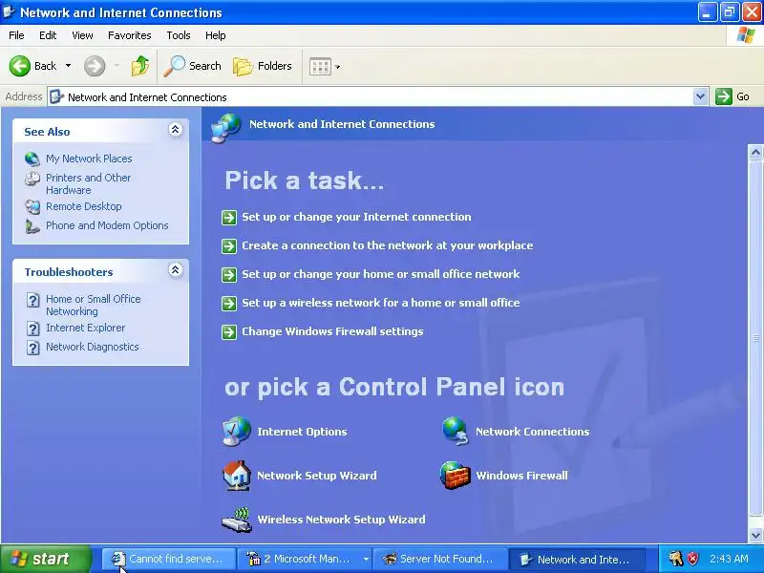Open the Tools menu
Screen dimensions: 764x573
pyautogui.click(x=179, y=35)
